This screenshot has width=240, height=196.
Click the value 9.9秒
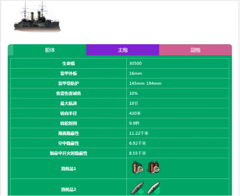(134, 123)
